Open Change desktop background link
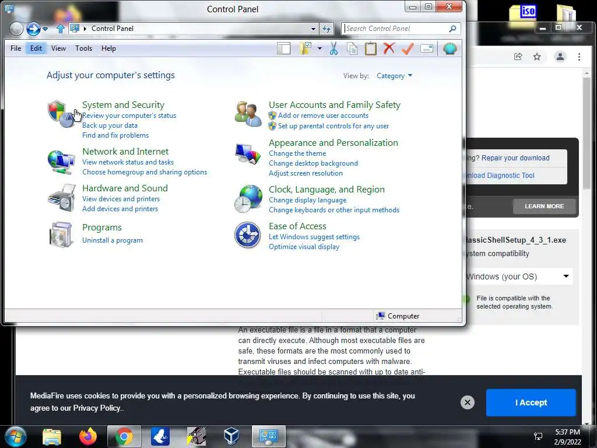The width and height of the screenshot is (597, 448). tap(313, 163)
